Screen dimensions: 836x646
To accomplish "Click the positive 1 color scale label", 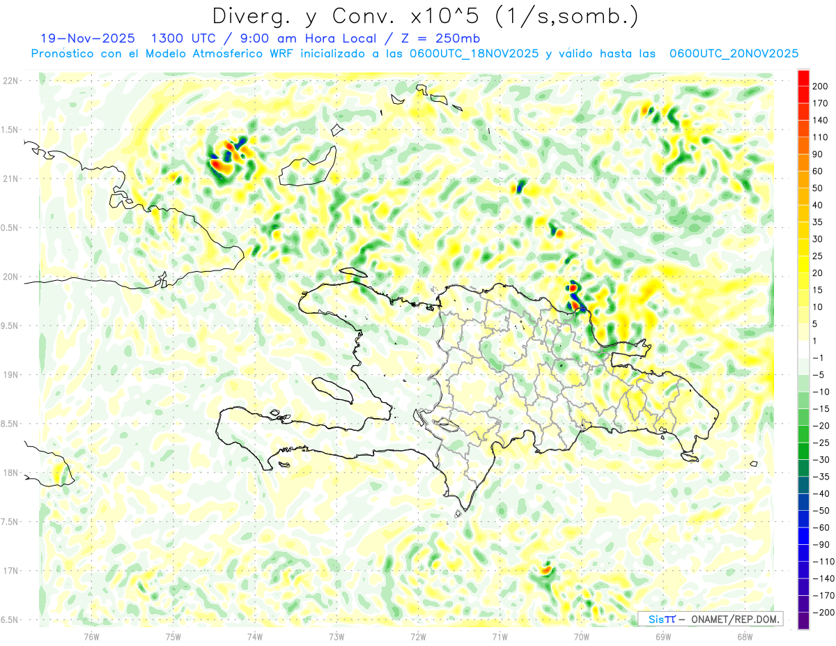I will (x=816, y=341).
